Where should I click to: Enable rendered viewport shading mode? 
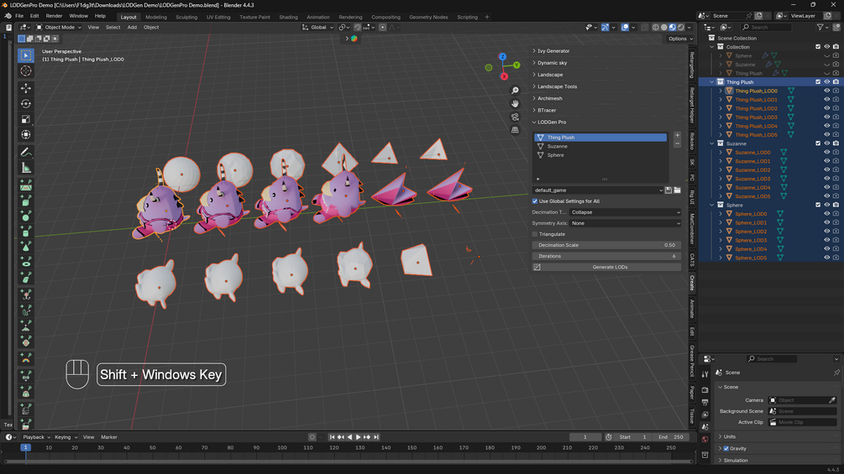(x=681, y=27)
